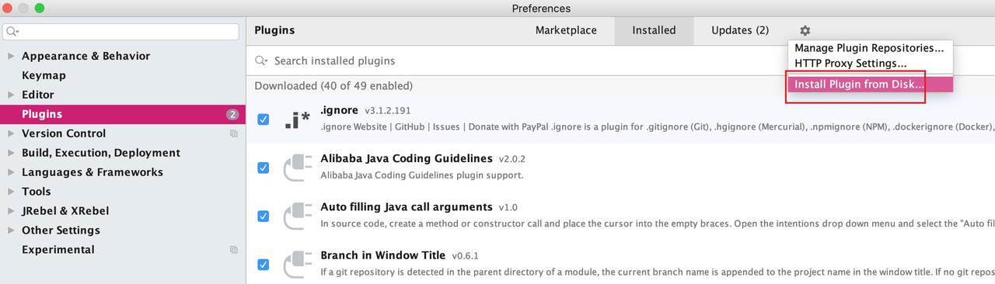
Task: Open the Updates (2) tab
Action: 740,30
